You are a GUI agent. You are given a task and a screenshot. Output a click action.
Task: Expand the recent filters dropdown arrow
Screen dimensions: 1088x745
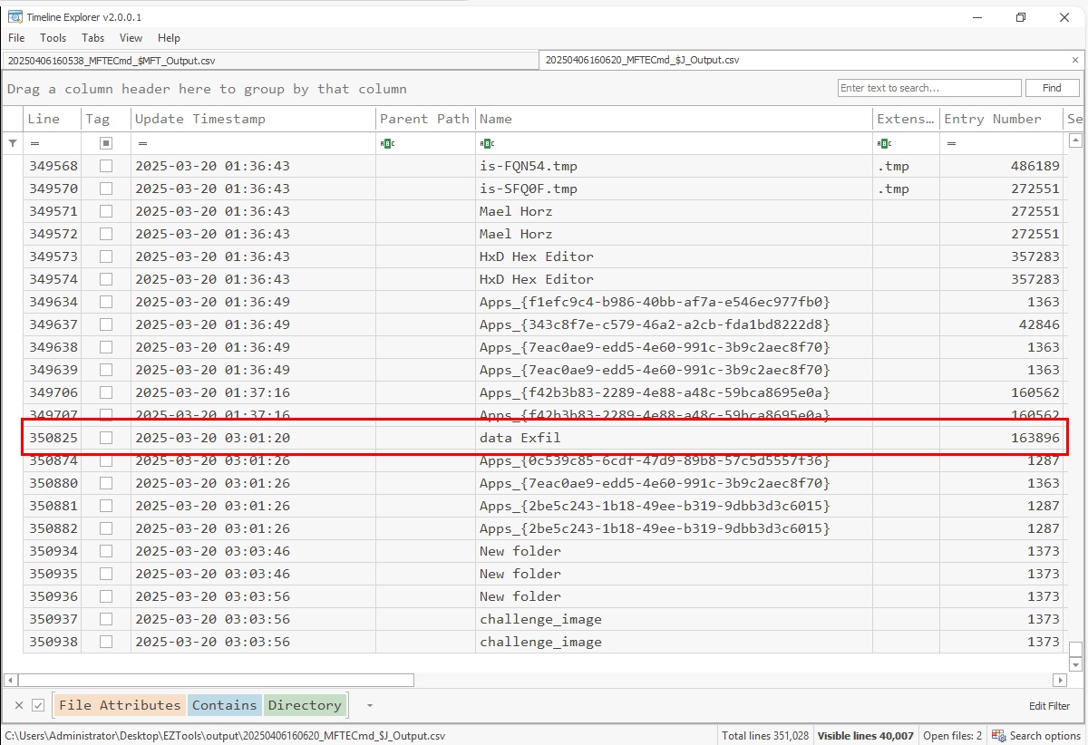pos(369,705)
